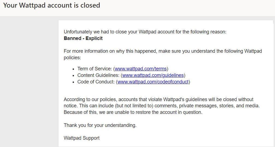Click the "Thank you for your understanding." line
Viewport: 275px width, 147px height.
100,125
